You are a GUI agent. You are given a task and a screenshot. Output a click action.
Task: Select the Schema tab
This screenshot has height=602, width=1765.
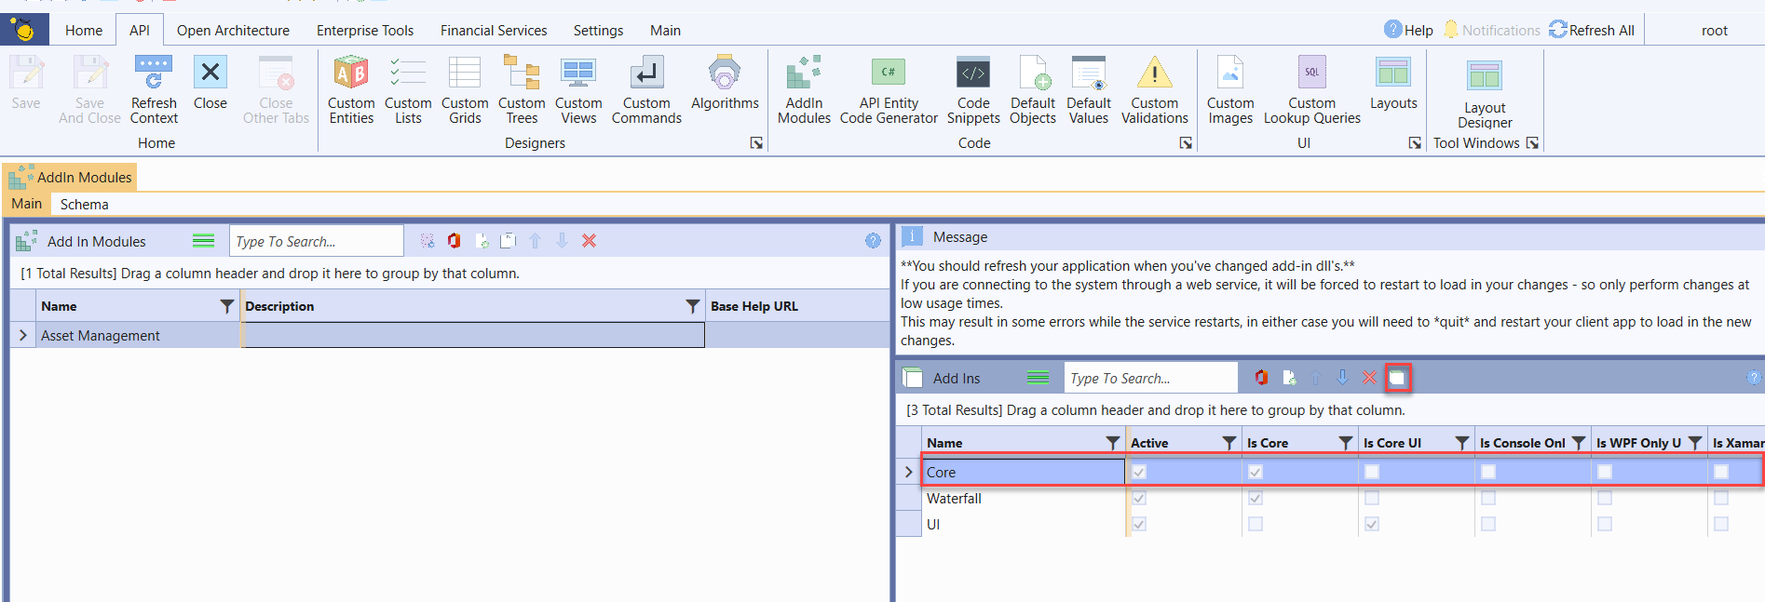pos(84,205)
